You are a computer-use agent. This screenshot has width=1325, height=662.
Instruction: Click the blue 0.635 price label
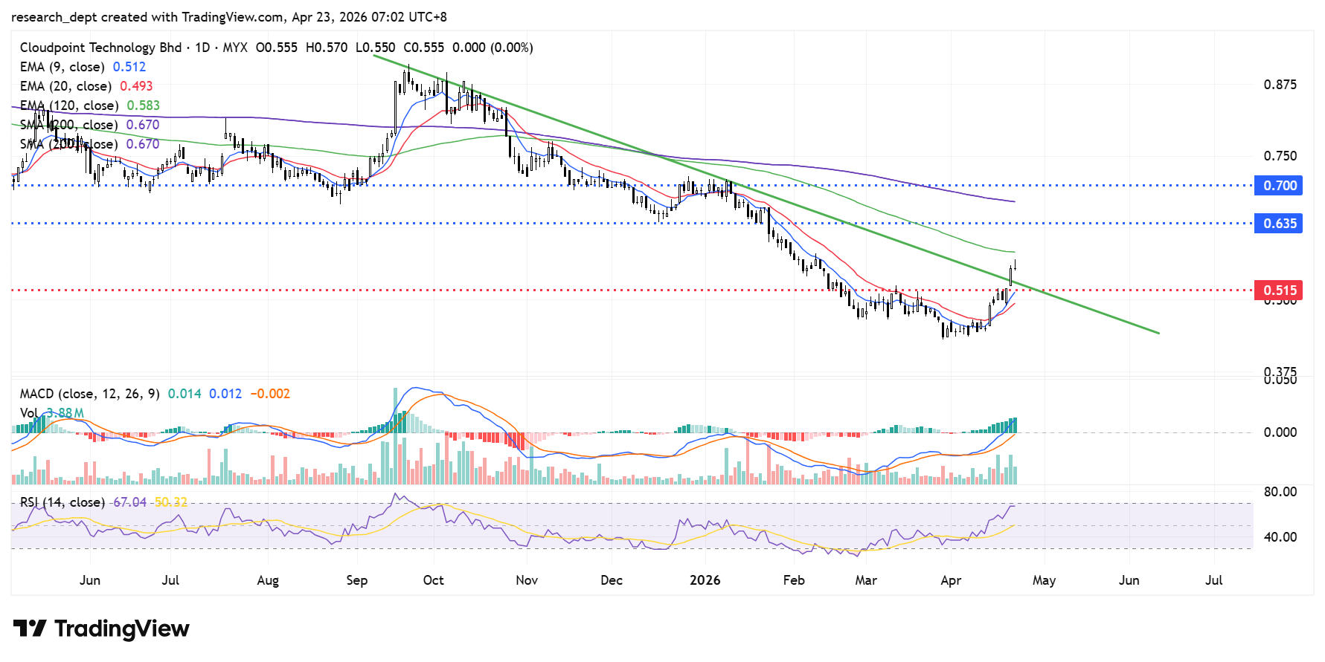coord(1279,224)
